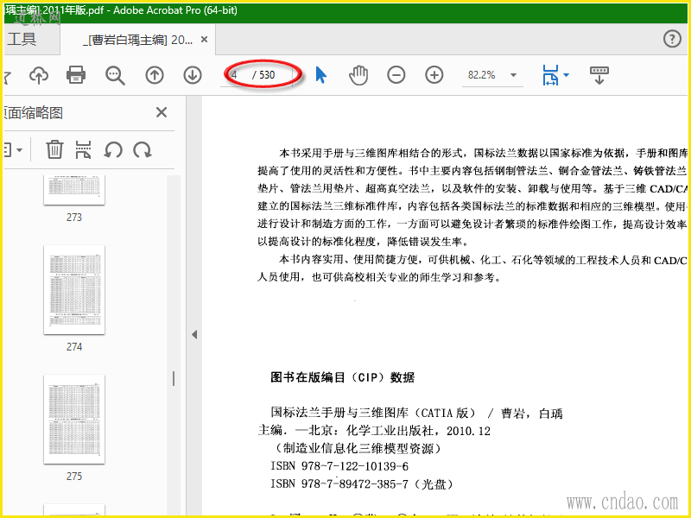The image size is (691, 518).
Task: Collapse the left navigation pane arrow
Action: point(194,335)
